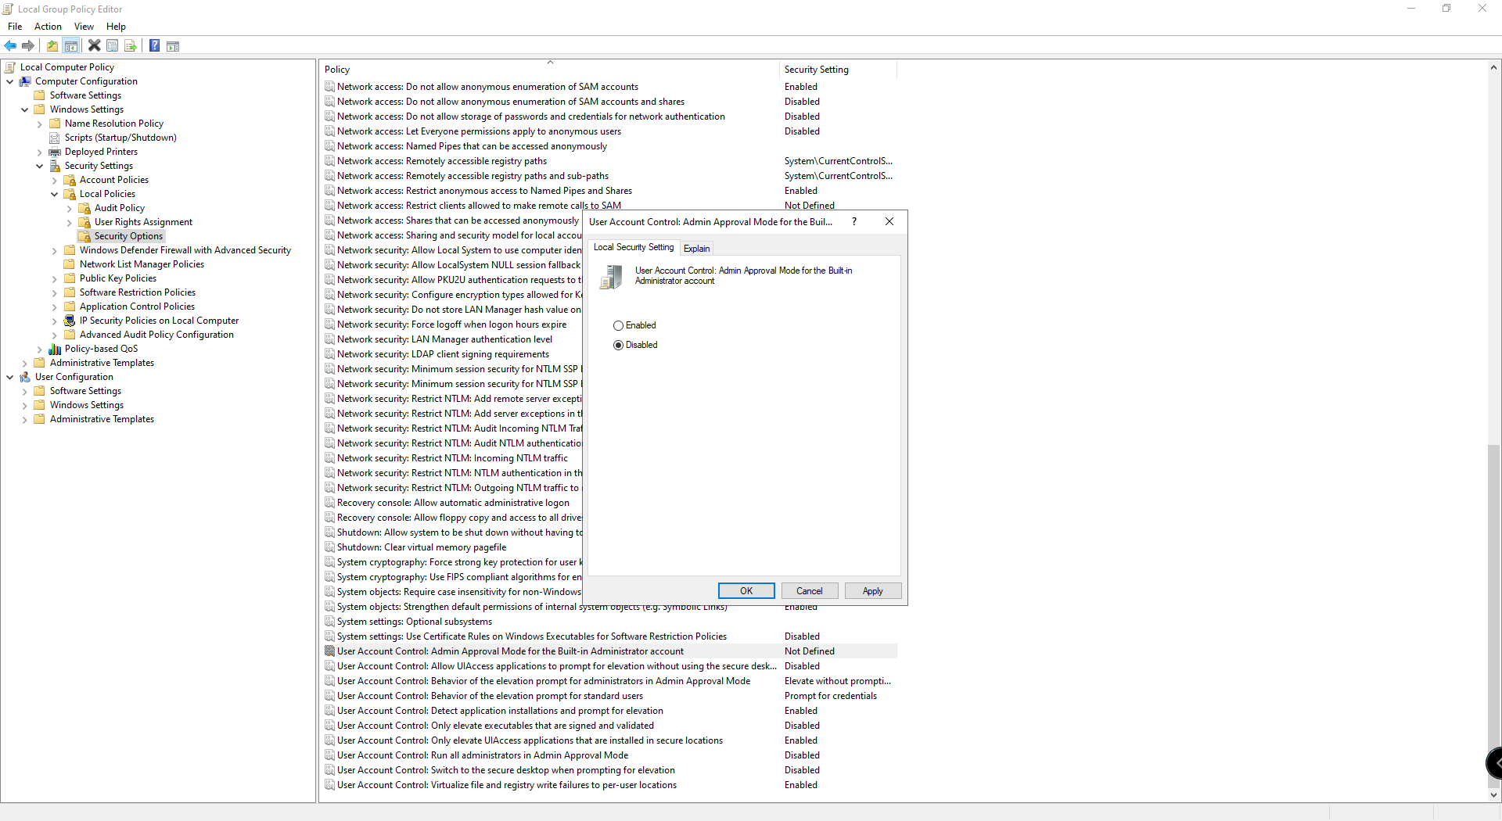Viewport: 1502px width, 821px height.
Task: Click the Export List toolbar icon
Action: [131, 46]
